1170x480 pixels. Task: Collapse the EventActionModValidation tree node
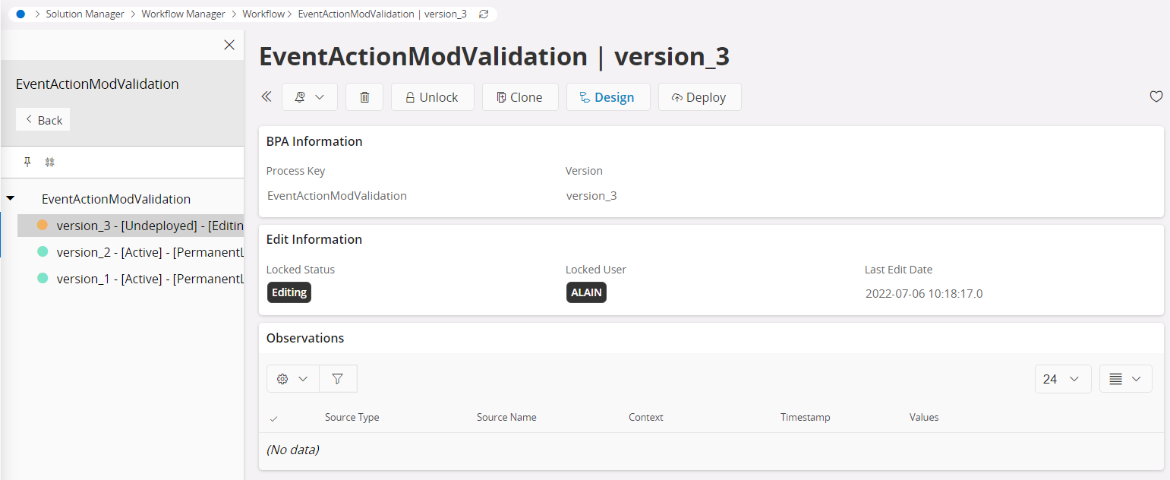point(11,199)
